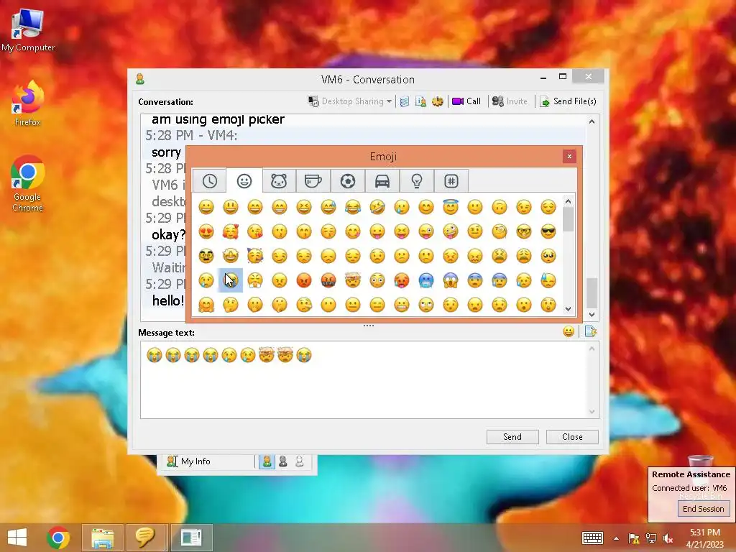The height and width of the screenshot is (552, 736).
Task: Set status to offline white user icon
Action: 300,461
